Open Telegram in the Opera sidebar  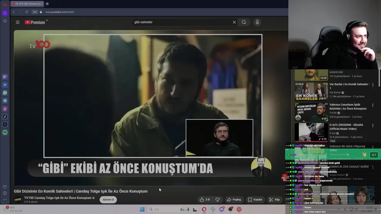pos(5,101)
